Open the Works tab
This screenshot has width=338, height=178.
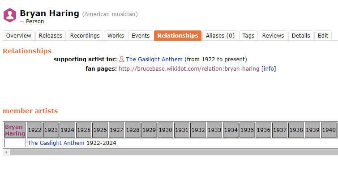coord(116,35)
